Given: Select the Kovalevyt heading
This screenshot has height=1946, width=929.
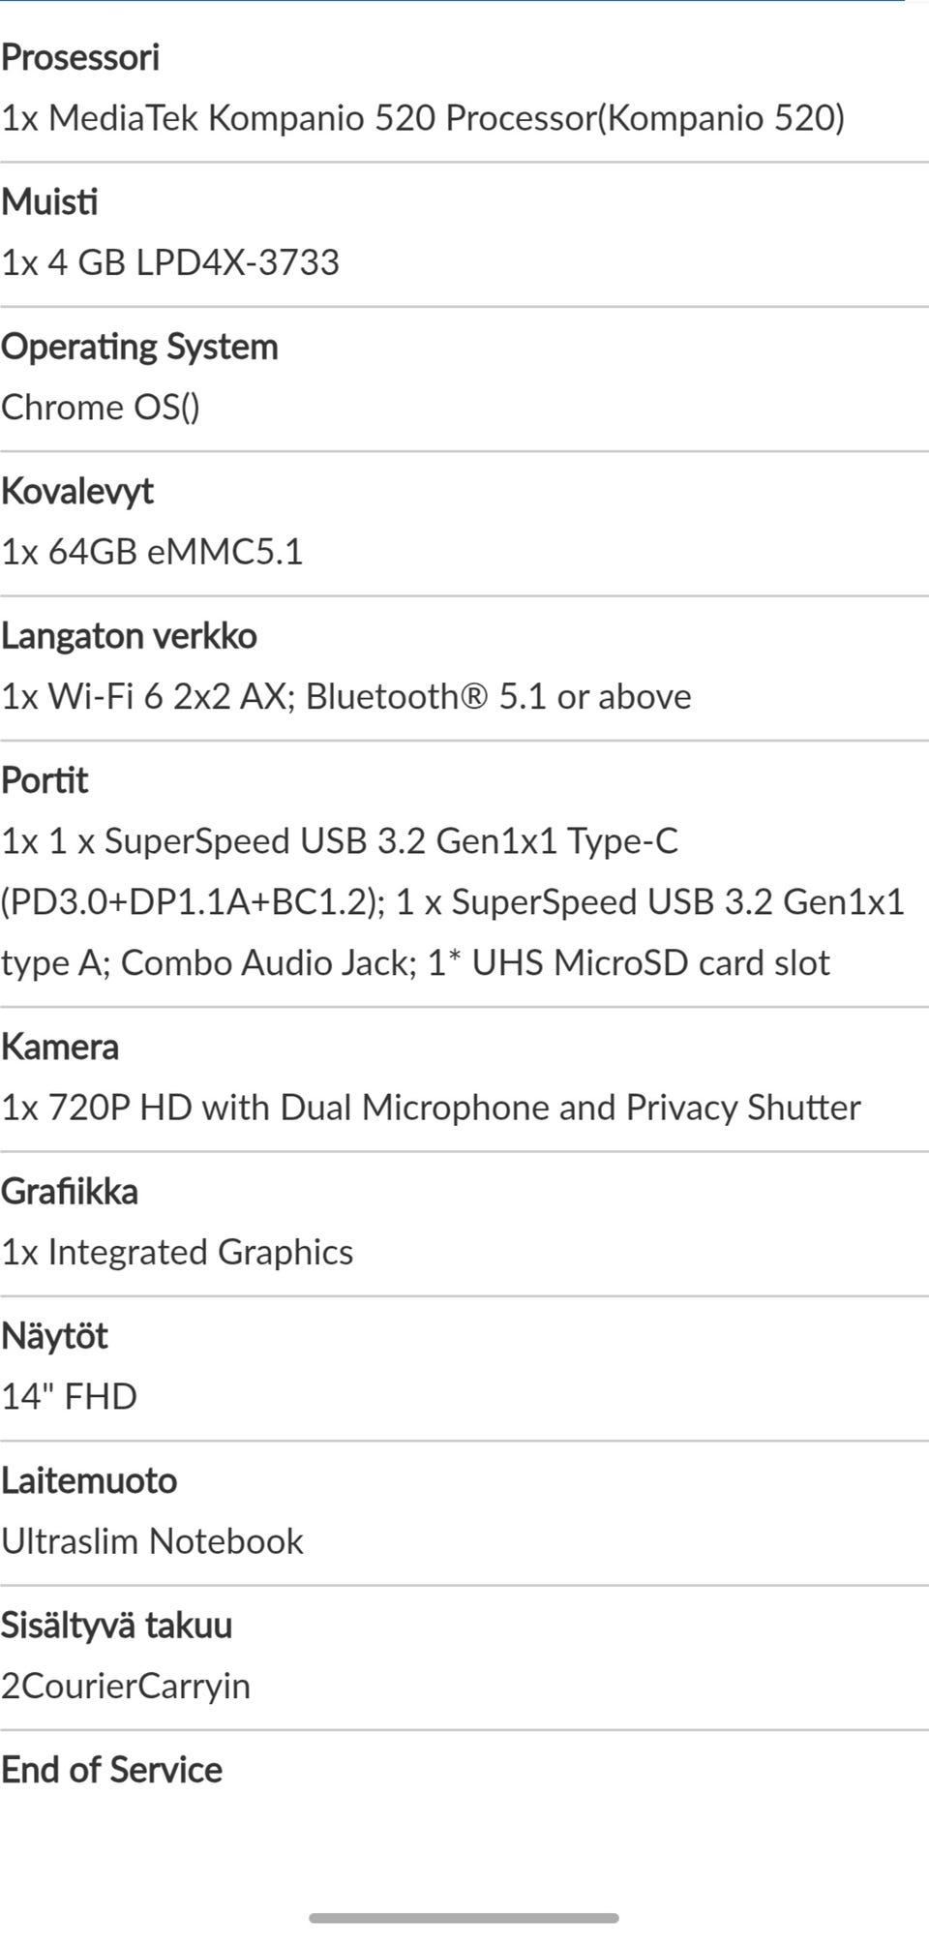Looking at the screenshot, I should 77,491.
